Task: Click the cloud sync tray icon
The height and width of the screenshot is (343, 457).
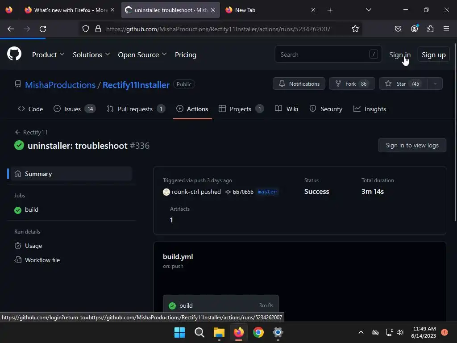Action: pyautogui.click(x=375, y=332)
